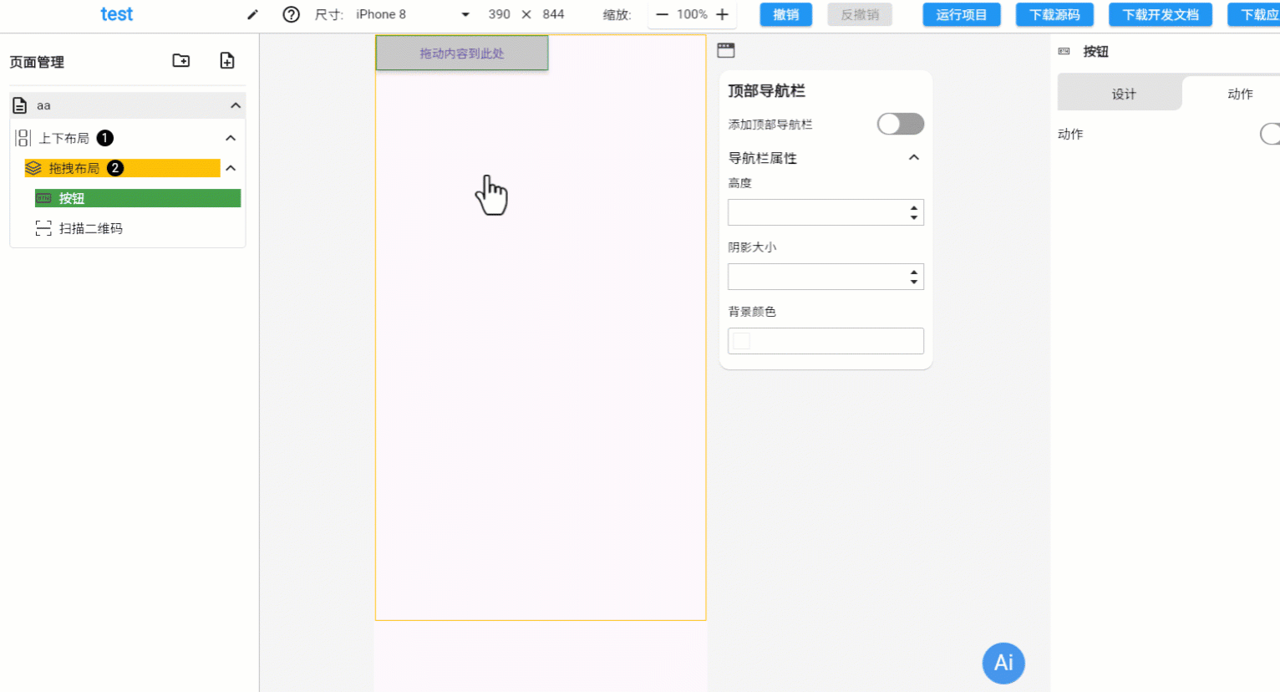Image resolution: width=1280 pixels, height=692 pixels.
Task: Collapse the 上下布局 tree node
Action: click(x=231, y=138)
